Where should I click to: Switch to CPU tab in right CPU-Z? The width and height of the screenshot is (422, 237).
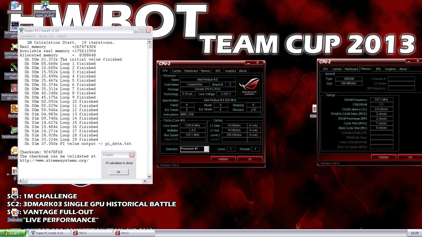pyautogui.click(x=325, y=69)
